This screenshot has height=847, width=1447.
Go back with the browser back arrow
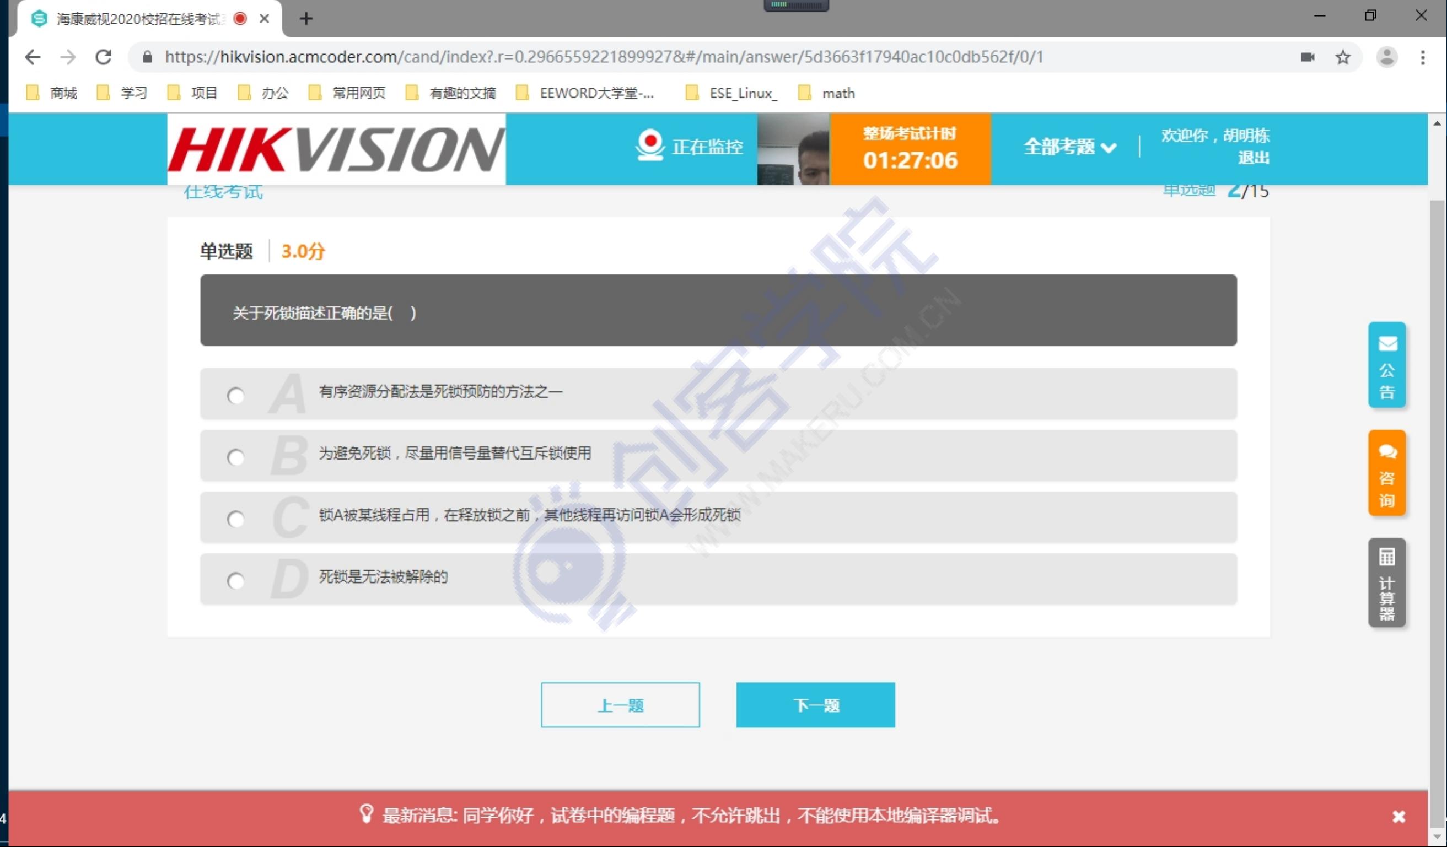coord(33,57)
